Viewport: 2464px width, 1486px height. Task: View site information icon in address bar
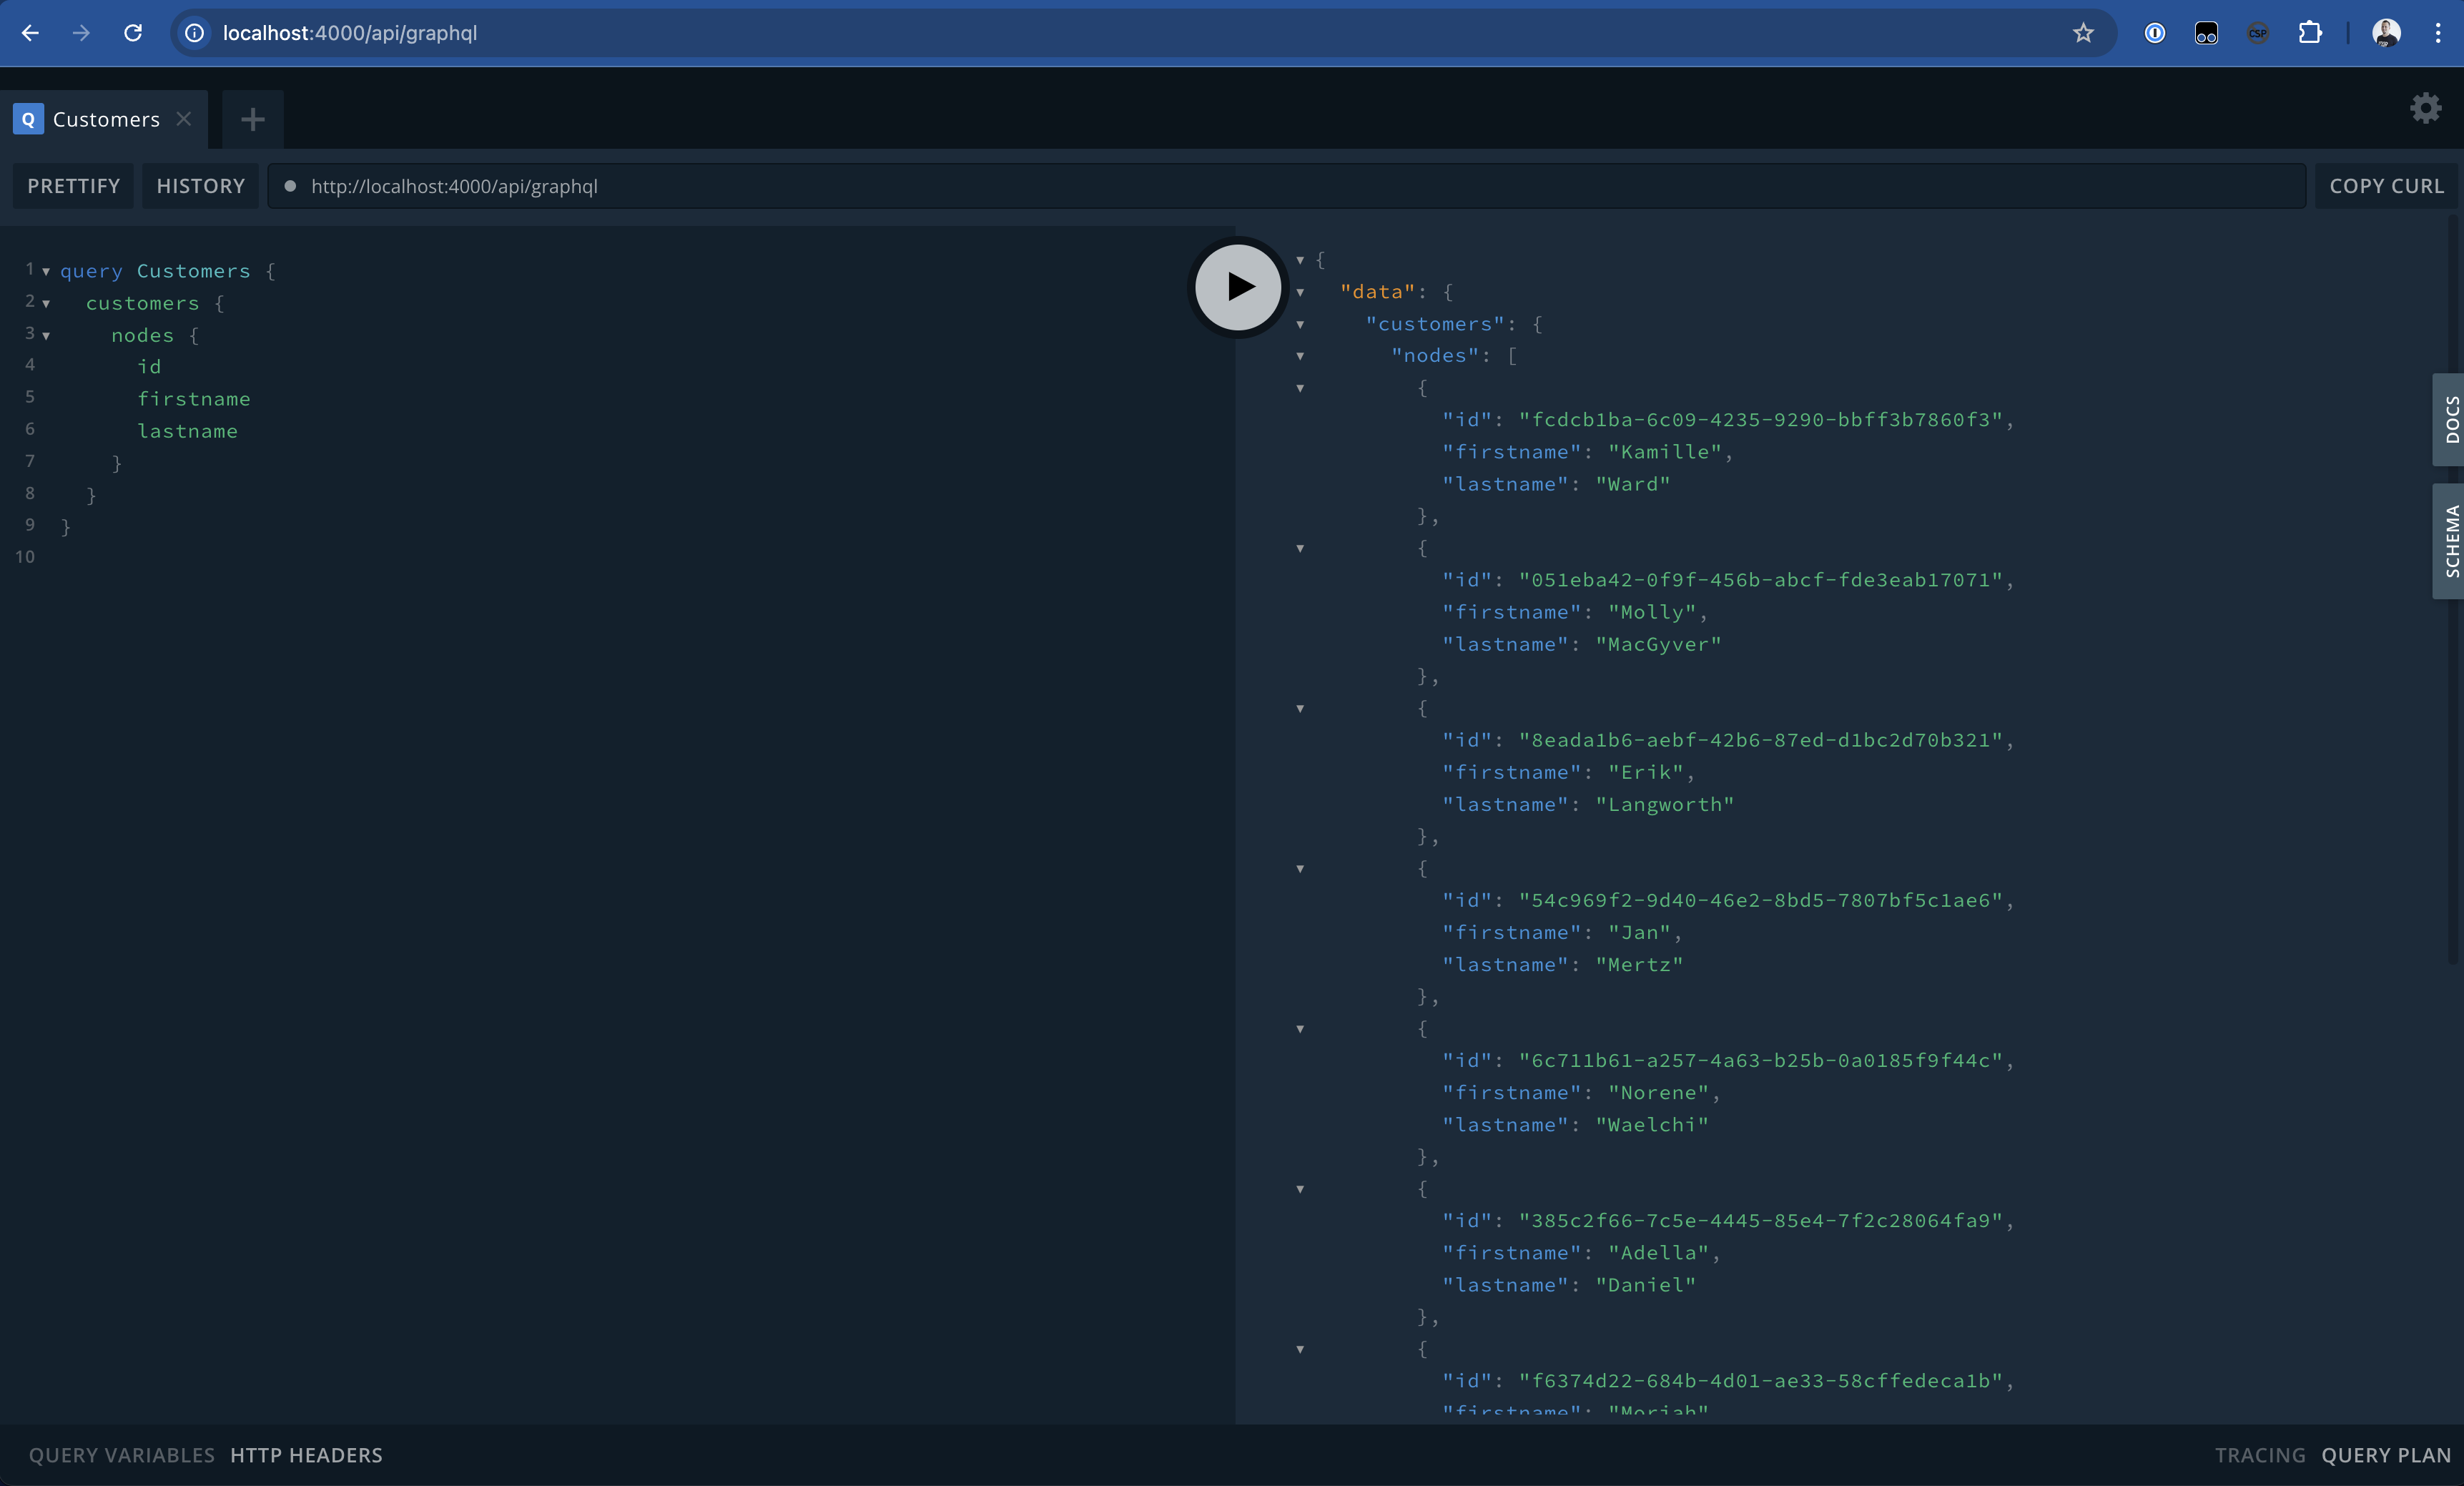[195, 33]
